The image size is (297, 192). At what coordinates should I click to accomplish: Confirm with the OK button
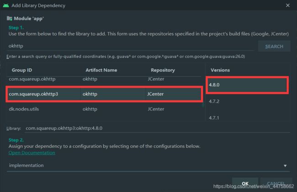point(245,183)
